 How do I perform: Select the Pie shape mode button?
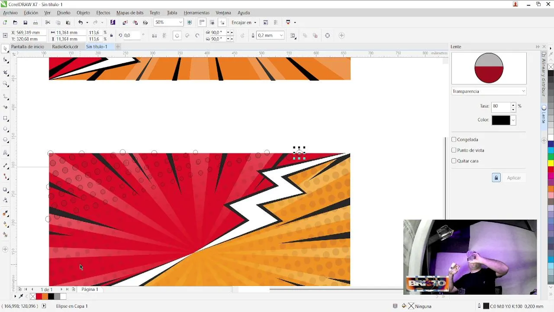187,36
